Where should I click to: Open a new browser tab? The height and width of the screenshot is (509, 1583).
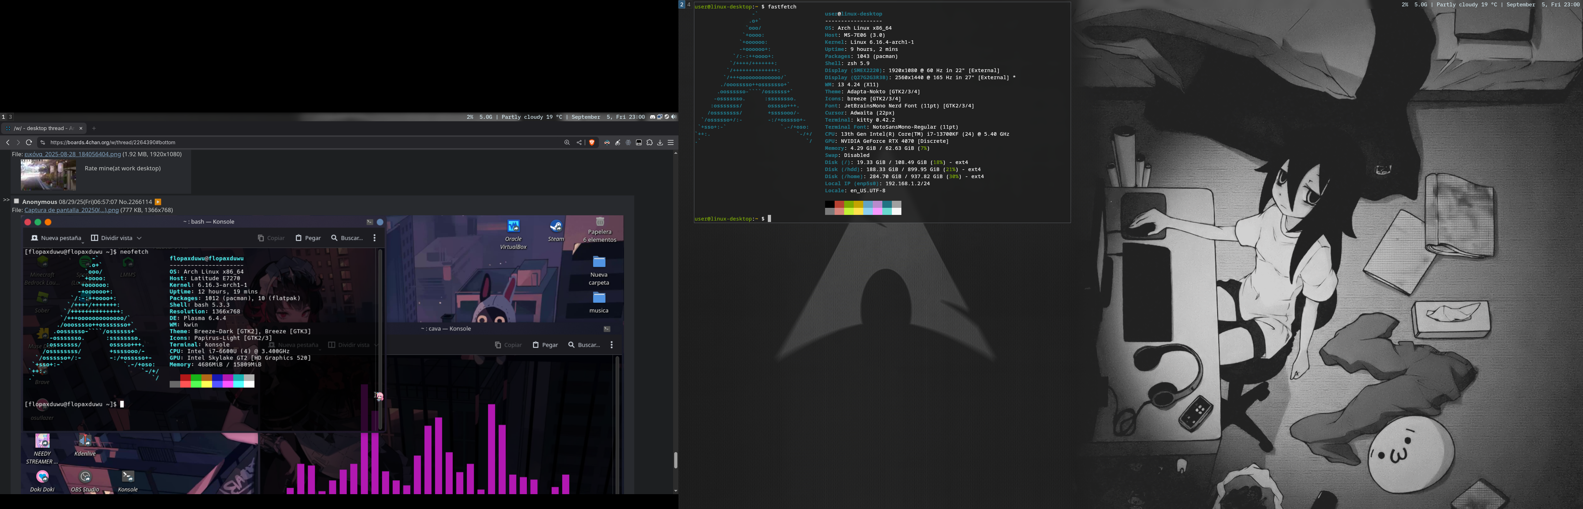[94, 128]
